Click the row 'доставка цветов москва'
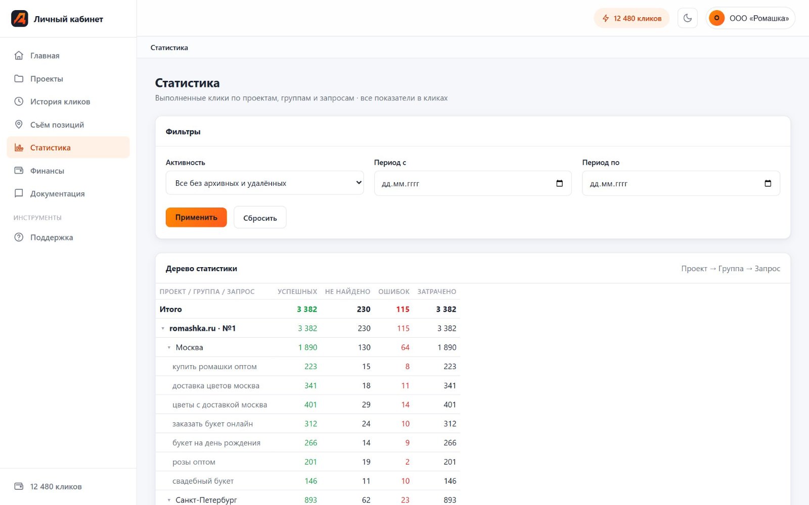 [307, 386]
